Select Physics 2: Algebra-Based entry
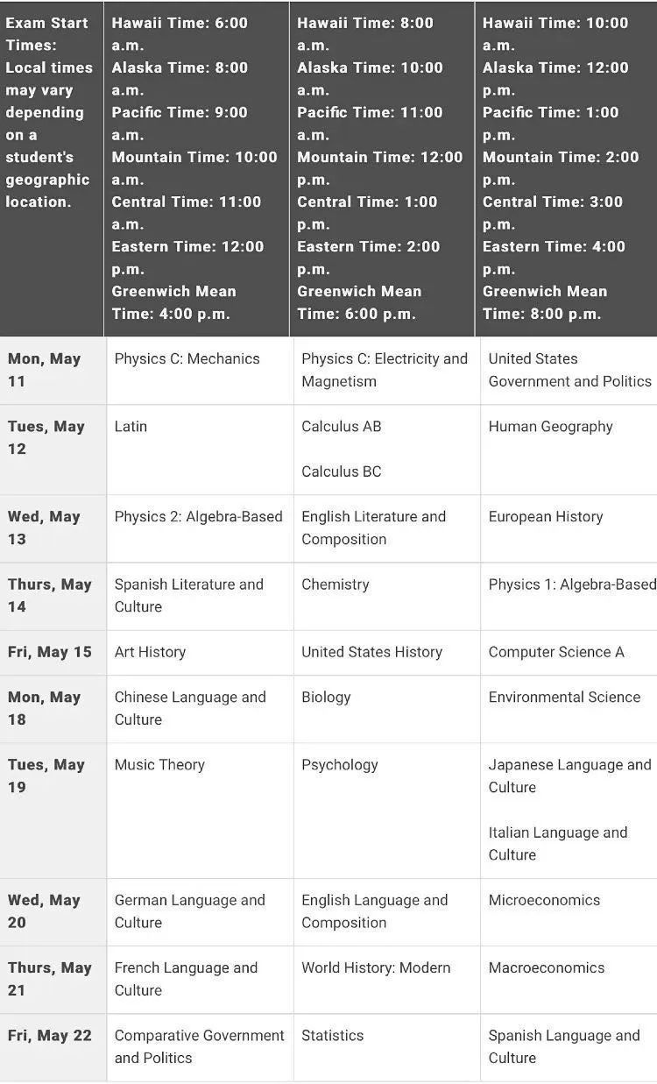Image resolution: width=657 pixels, height=1084 pixels. [198, 517]
